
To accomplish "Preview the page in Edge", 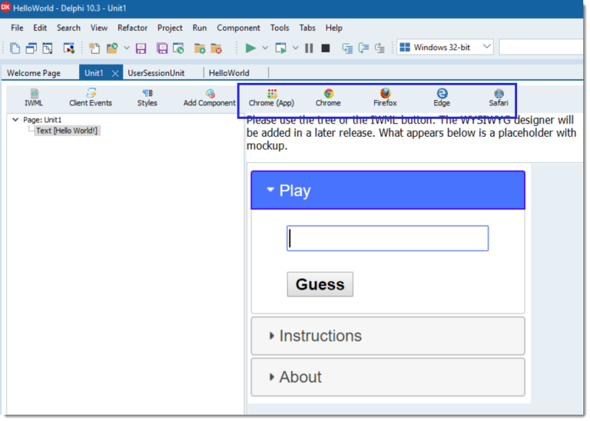I will coord(442,98).
